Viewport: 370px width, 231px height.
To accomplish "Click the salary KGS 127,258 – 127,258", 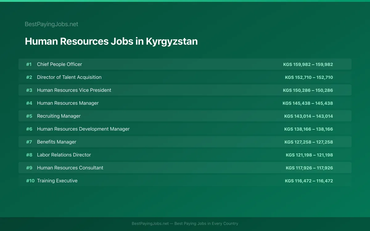I will tap(309, 142).
